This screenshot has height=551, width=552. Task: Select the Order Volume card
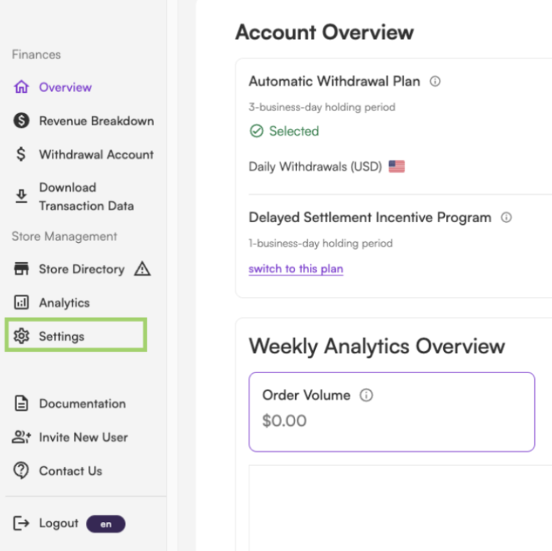tap(392, 412)
